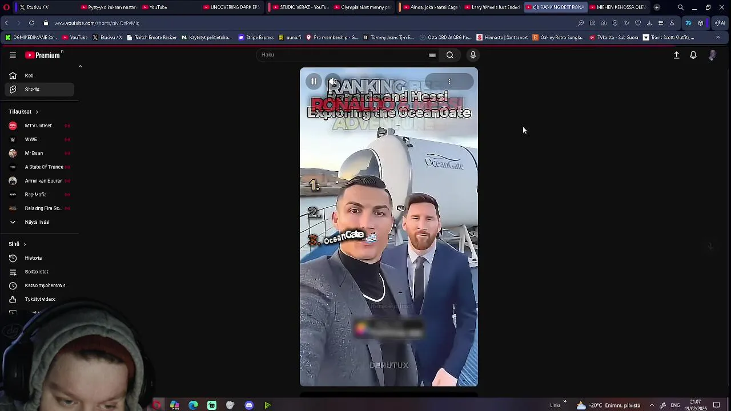
Task: Expand Näytä lisää subscriptions list
Action: coord(39,222)
